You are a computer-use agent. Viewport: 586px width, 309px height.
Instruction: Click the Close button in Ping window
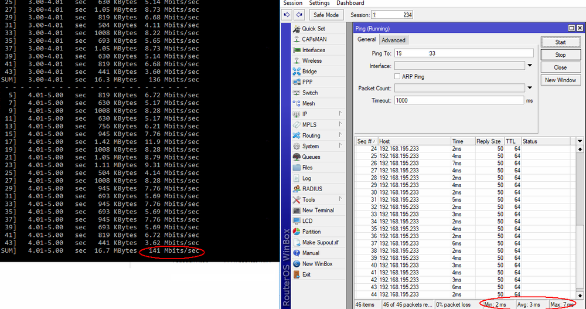560,67
